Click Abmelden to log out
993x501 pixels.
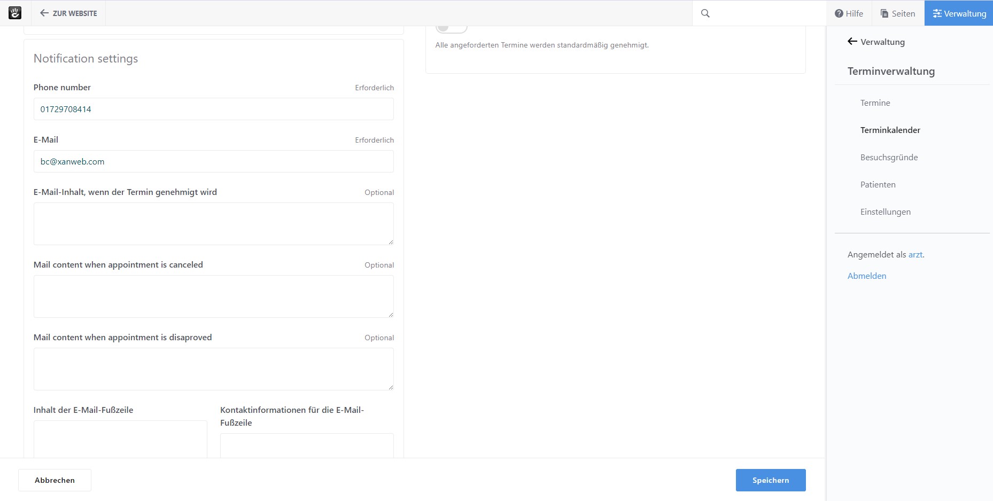click(866, 276)
